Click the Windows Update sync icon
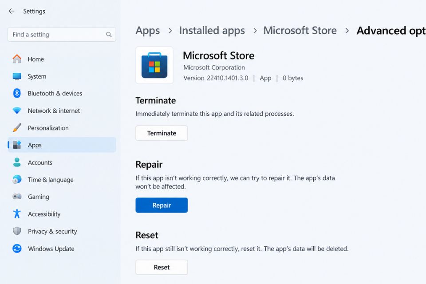 click(x=17, y=248)
